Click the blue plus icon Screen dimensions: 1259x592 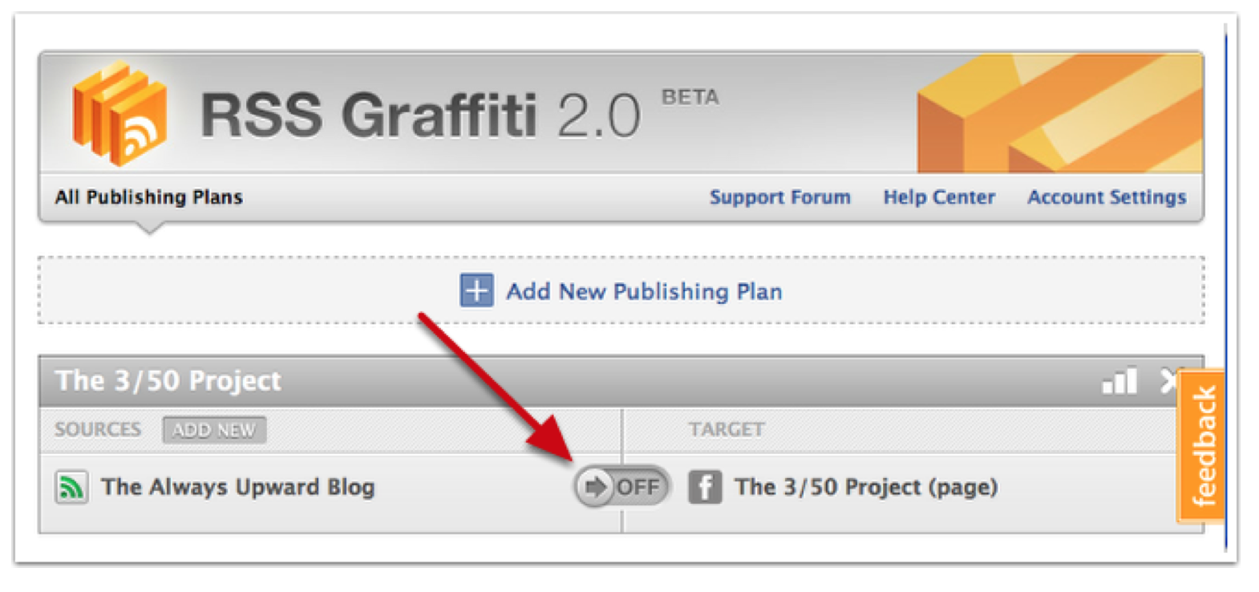pos(476,290)
